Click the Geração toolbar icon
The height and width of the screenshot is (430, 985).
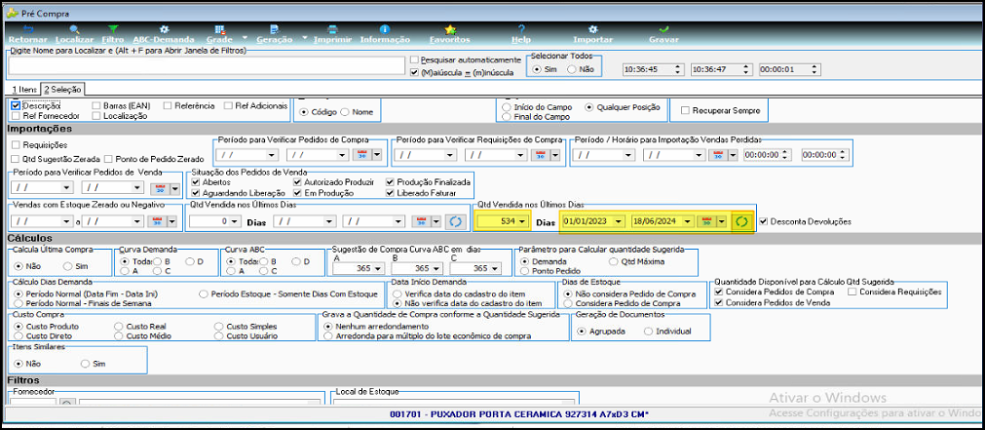pos(275,29)
